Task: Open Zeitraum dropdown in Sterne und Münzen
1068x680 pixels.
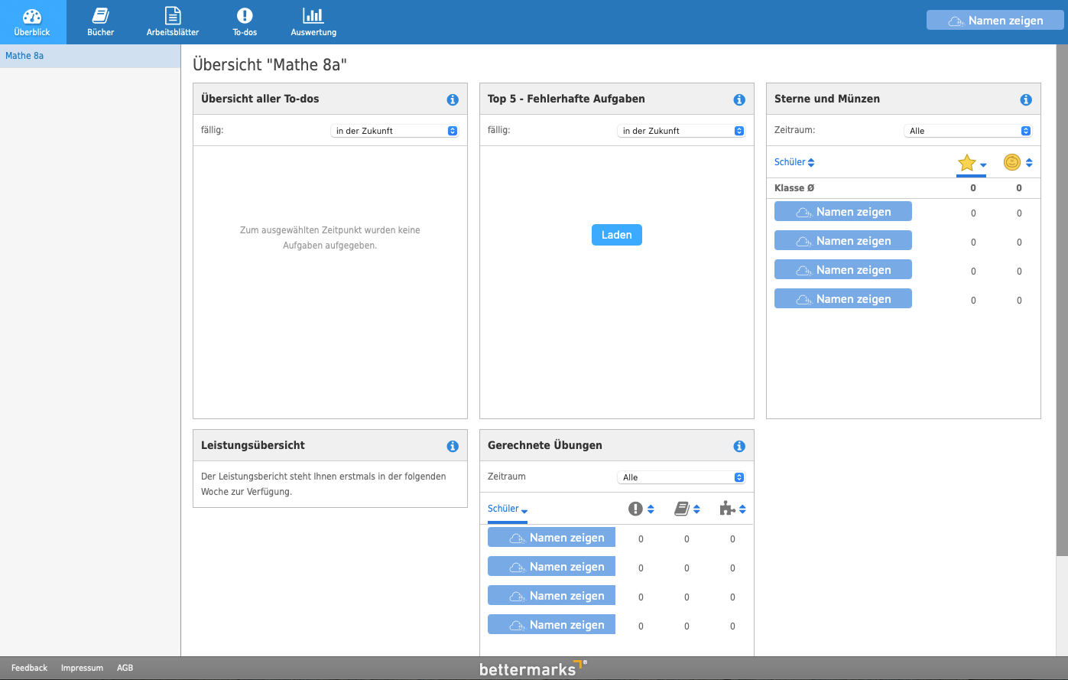Action: coord(968,131)
